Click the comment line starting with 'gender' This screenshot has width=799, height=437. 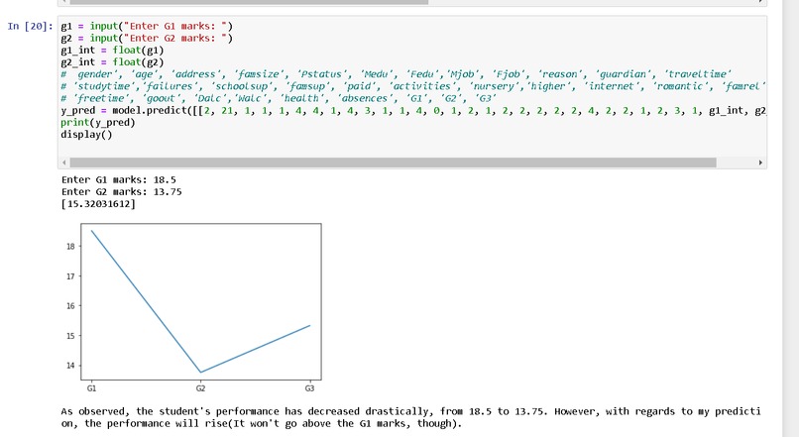[x=396, y=74]
